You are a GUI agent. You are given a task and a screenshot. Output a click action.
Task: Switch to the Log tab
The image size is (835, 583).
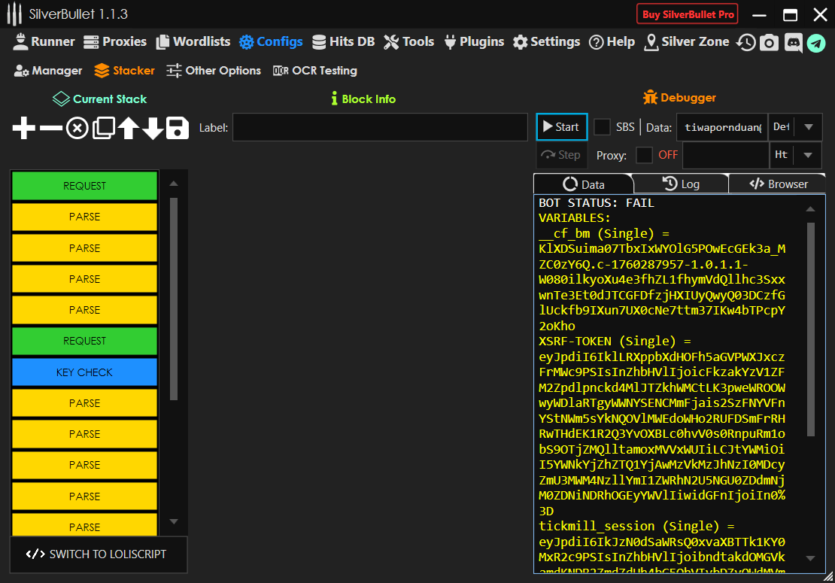[x=681, y=184]
